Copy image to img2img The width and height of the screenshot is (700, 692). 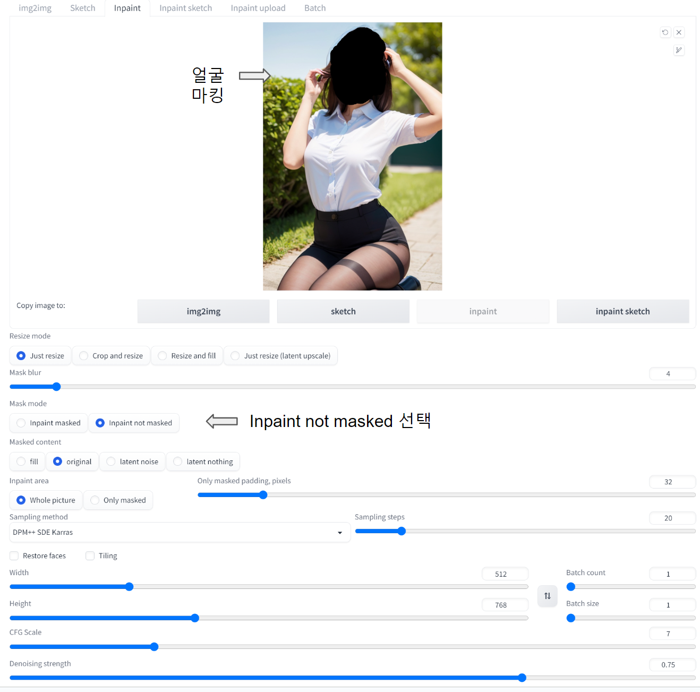(203, 311)
